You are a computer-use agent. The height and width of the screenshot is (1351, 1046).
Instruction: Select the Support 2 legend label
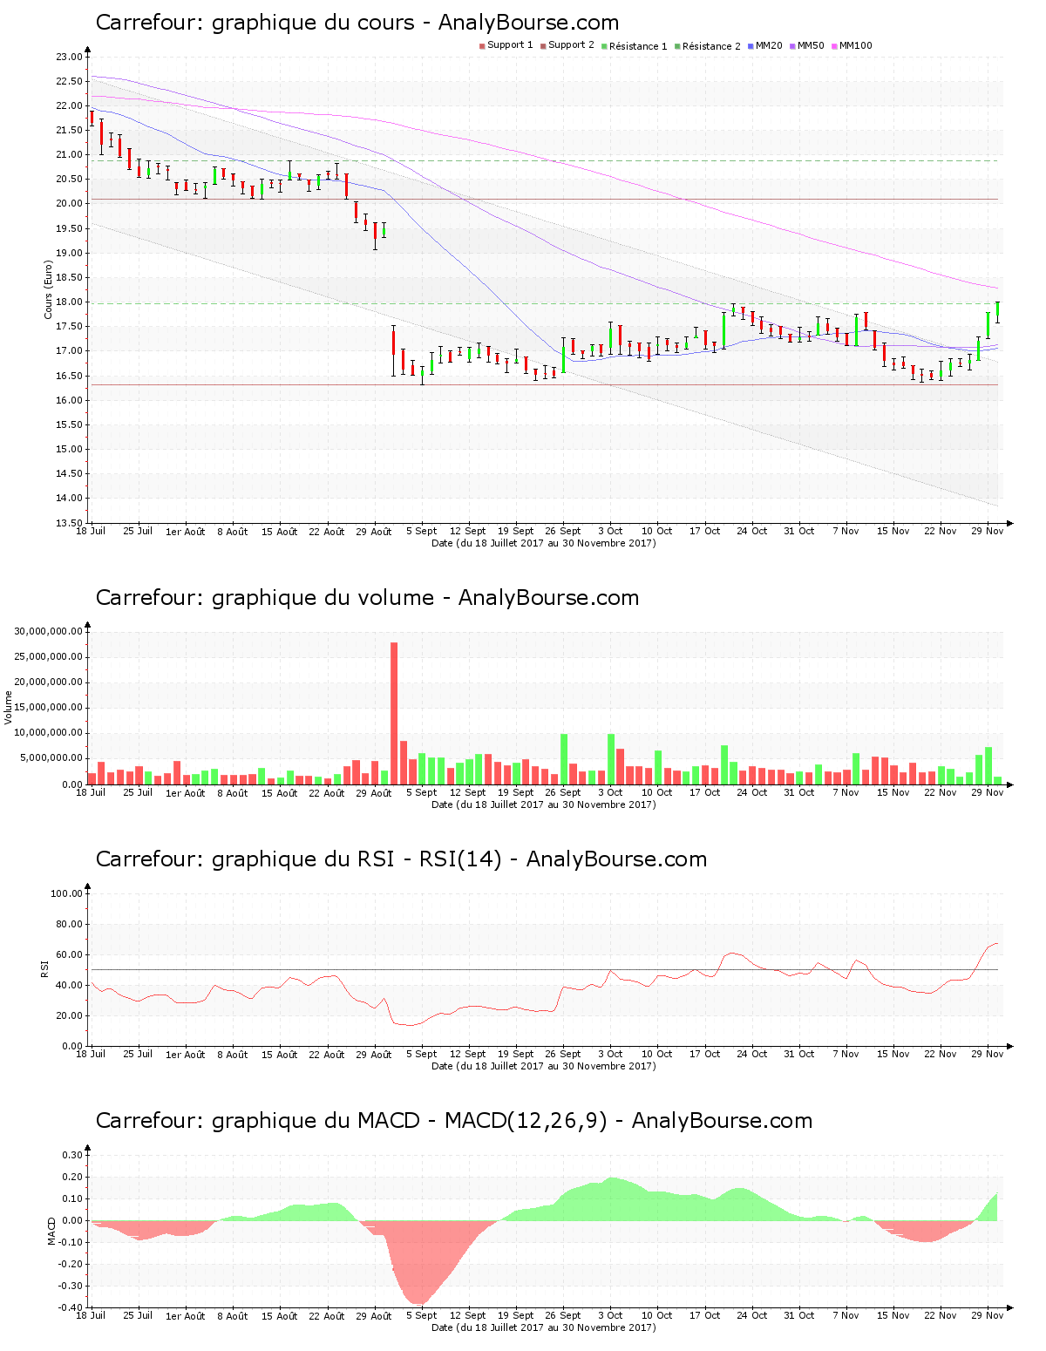click(571, 45)
